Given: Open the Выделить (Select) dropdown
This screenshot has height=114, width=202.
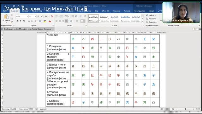Looking at the screenshot, I should (152, 22).
